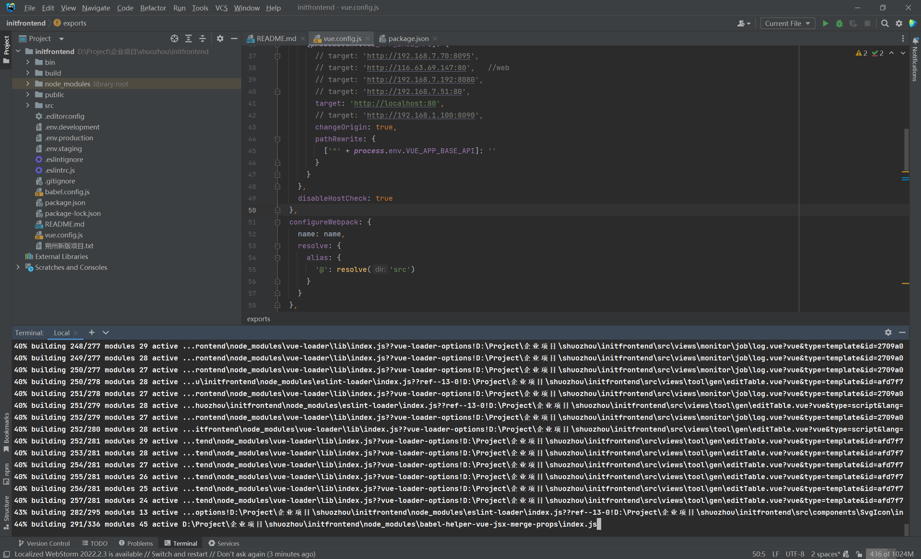The height and width of the screenshot is (559, 921).
Task: Select the Local terminal tab
Action: (62, 333)
